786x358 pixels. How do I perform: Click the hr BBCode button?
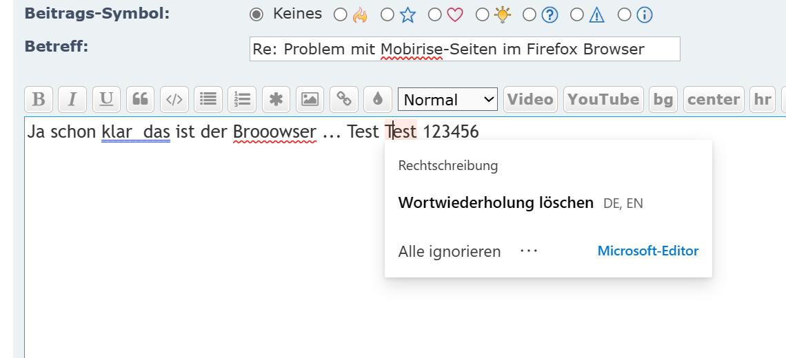tap(763, 99)
